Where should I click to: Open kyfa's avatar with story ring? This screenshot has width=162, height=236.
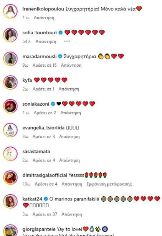pos(10,83)
